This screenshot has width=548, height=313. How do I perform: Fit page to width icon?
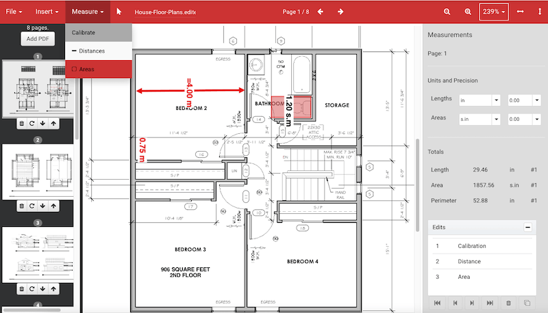click(x=520, y=12)
